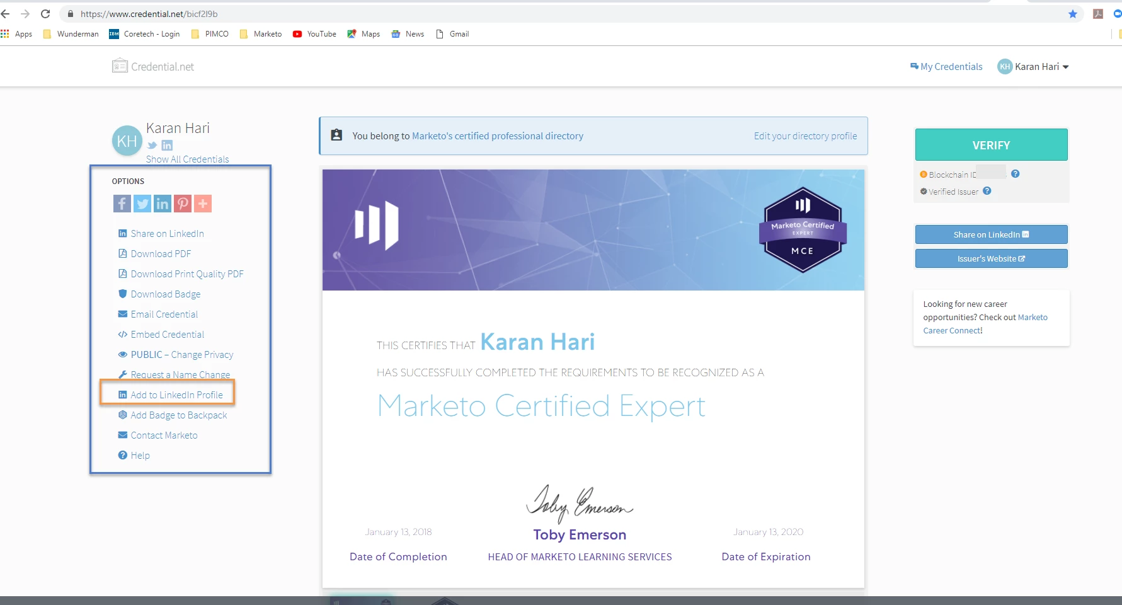This screenshot has width=1122, height=605.
Task: Click Contact Marketo option
Action: (158, 435)
